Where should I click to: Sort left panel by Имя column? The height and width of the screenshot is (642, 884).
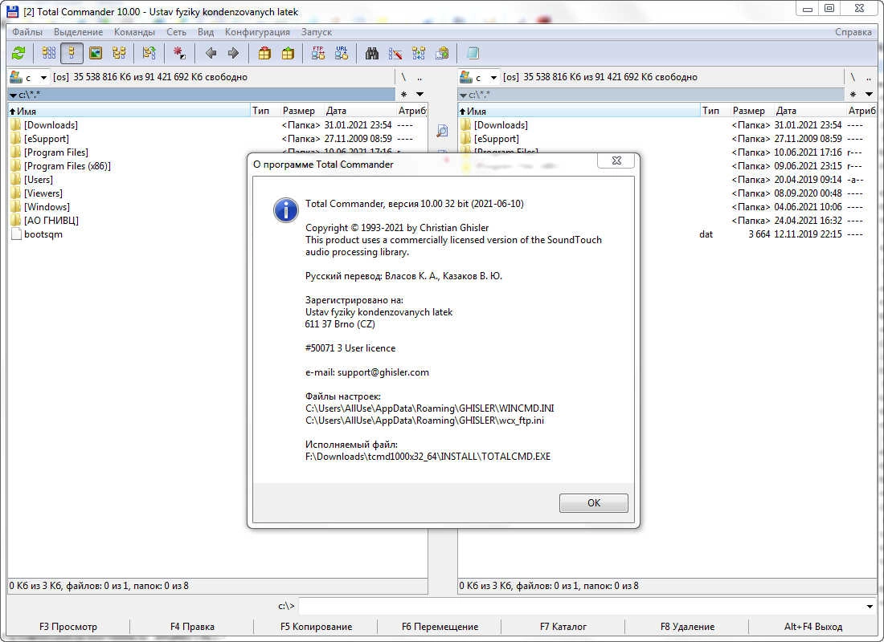tap(129, 111)
